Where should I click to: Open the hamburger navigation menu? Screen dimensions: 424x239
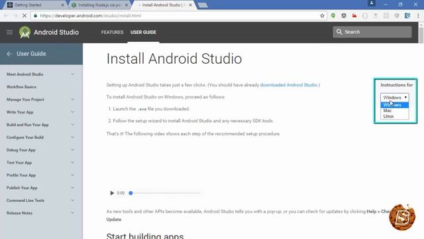(x=9, y=33)
